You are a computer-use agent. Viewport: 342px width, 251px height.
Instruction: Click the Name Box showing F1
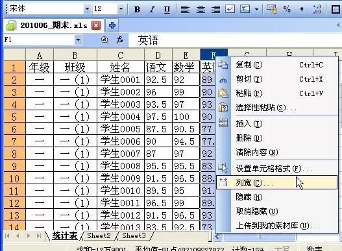click(39, 40)
